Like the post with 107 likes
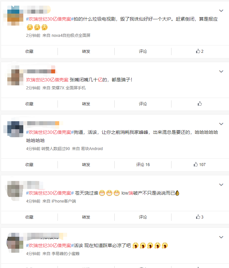Viewport: 229px width, 268px height. click(199, 164)
